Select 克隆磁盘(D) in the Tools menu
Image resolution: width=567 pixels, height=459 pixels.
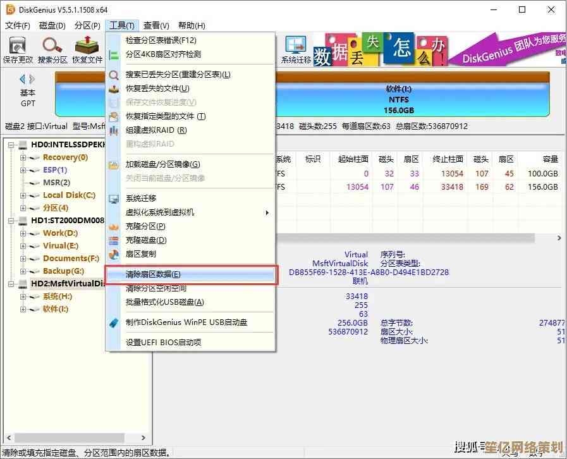pos(146,240)
